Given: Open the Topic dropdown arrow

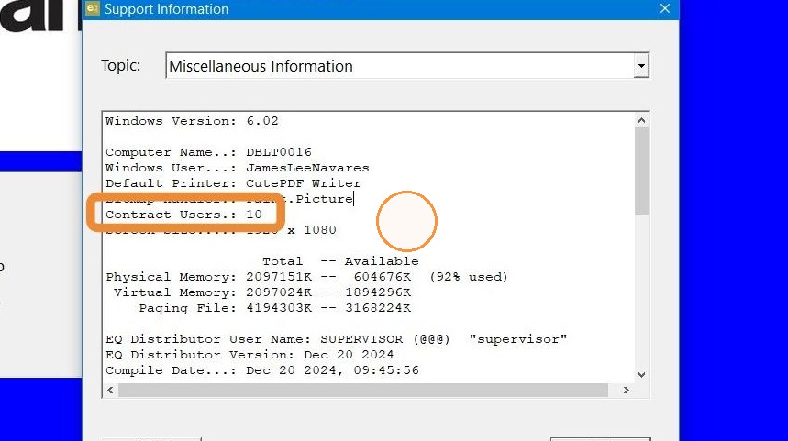Looking at the screenshot, I should (x=640, y=66).
